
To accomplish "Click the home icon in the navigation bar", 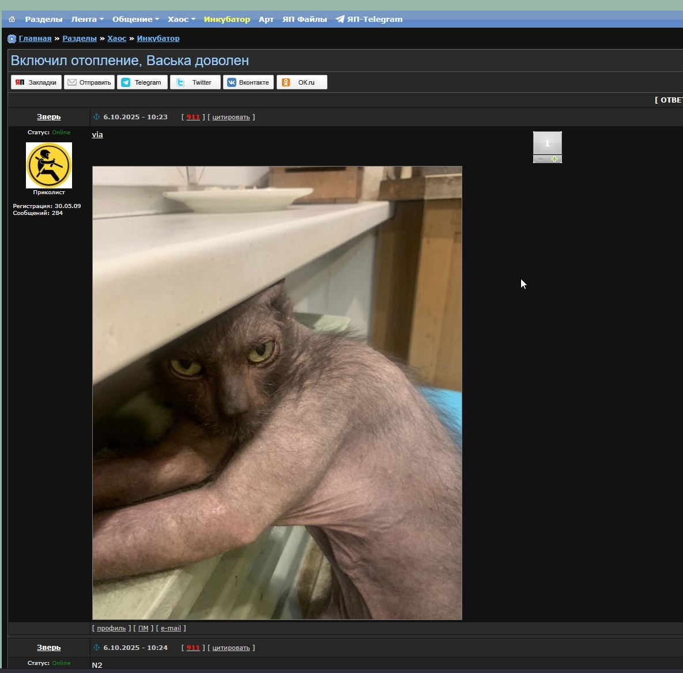I will coord(12,20).
